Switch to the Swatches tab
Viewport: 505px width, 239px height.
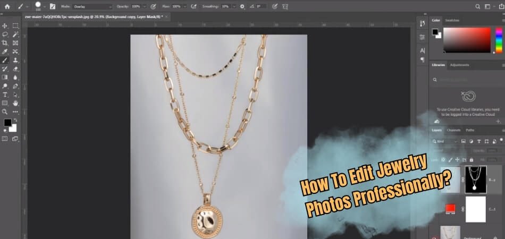452,20
